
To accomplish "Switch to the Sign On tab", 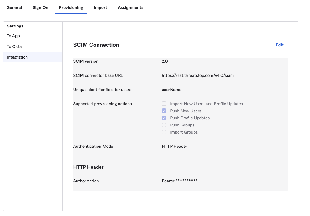I will 40,7.
